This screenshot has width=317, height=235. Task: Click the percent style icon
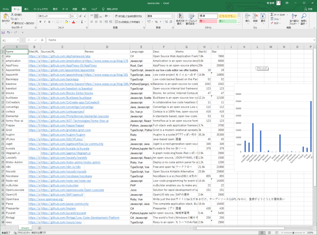tap(156, 22)
